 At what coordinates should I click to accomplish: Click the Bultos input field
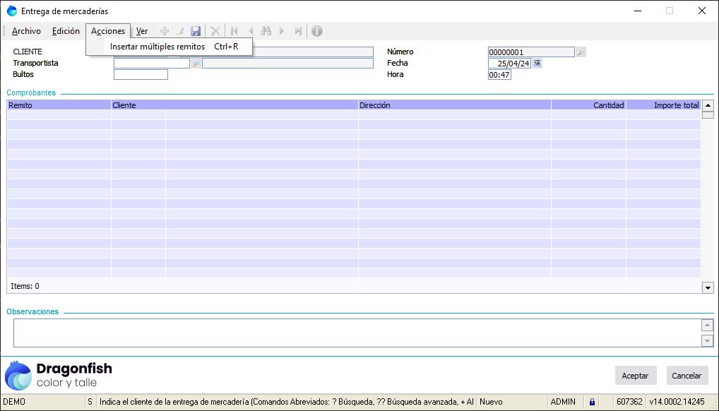141,74
